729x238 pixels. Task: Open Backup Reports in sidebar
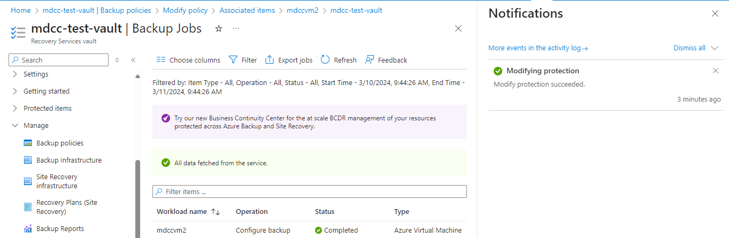tap(60, 228)
